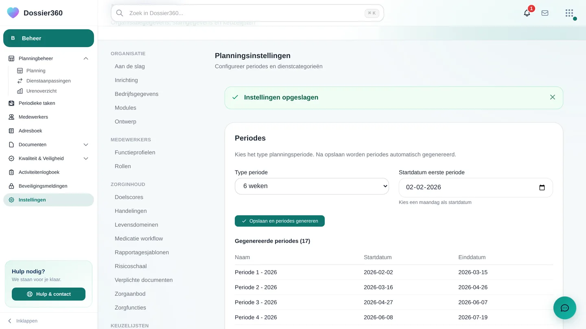
Task: Open the Functieprofielen settings
Action: [x=135, y=152]
